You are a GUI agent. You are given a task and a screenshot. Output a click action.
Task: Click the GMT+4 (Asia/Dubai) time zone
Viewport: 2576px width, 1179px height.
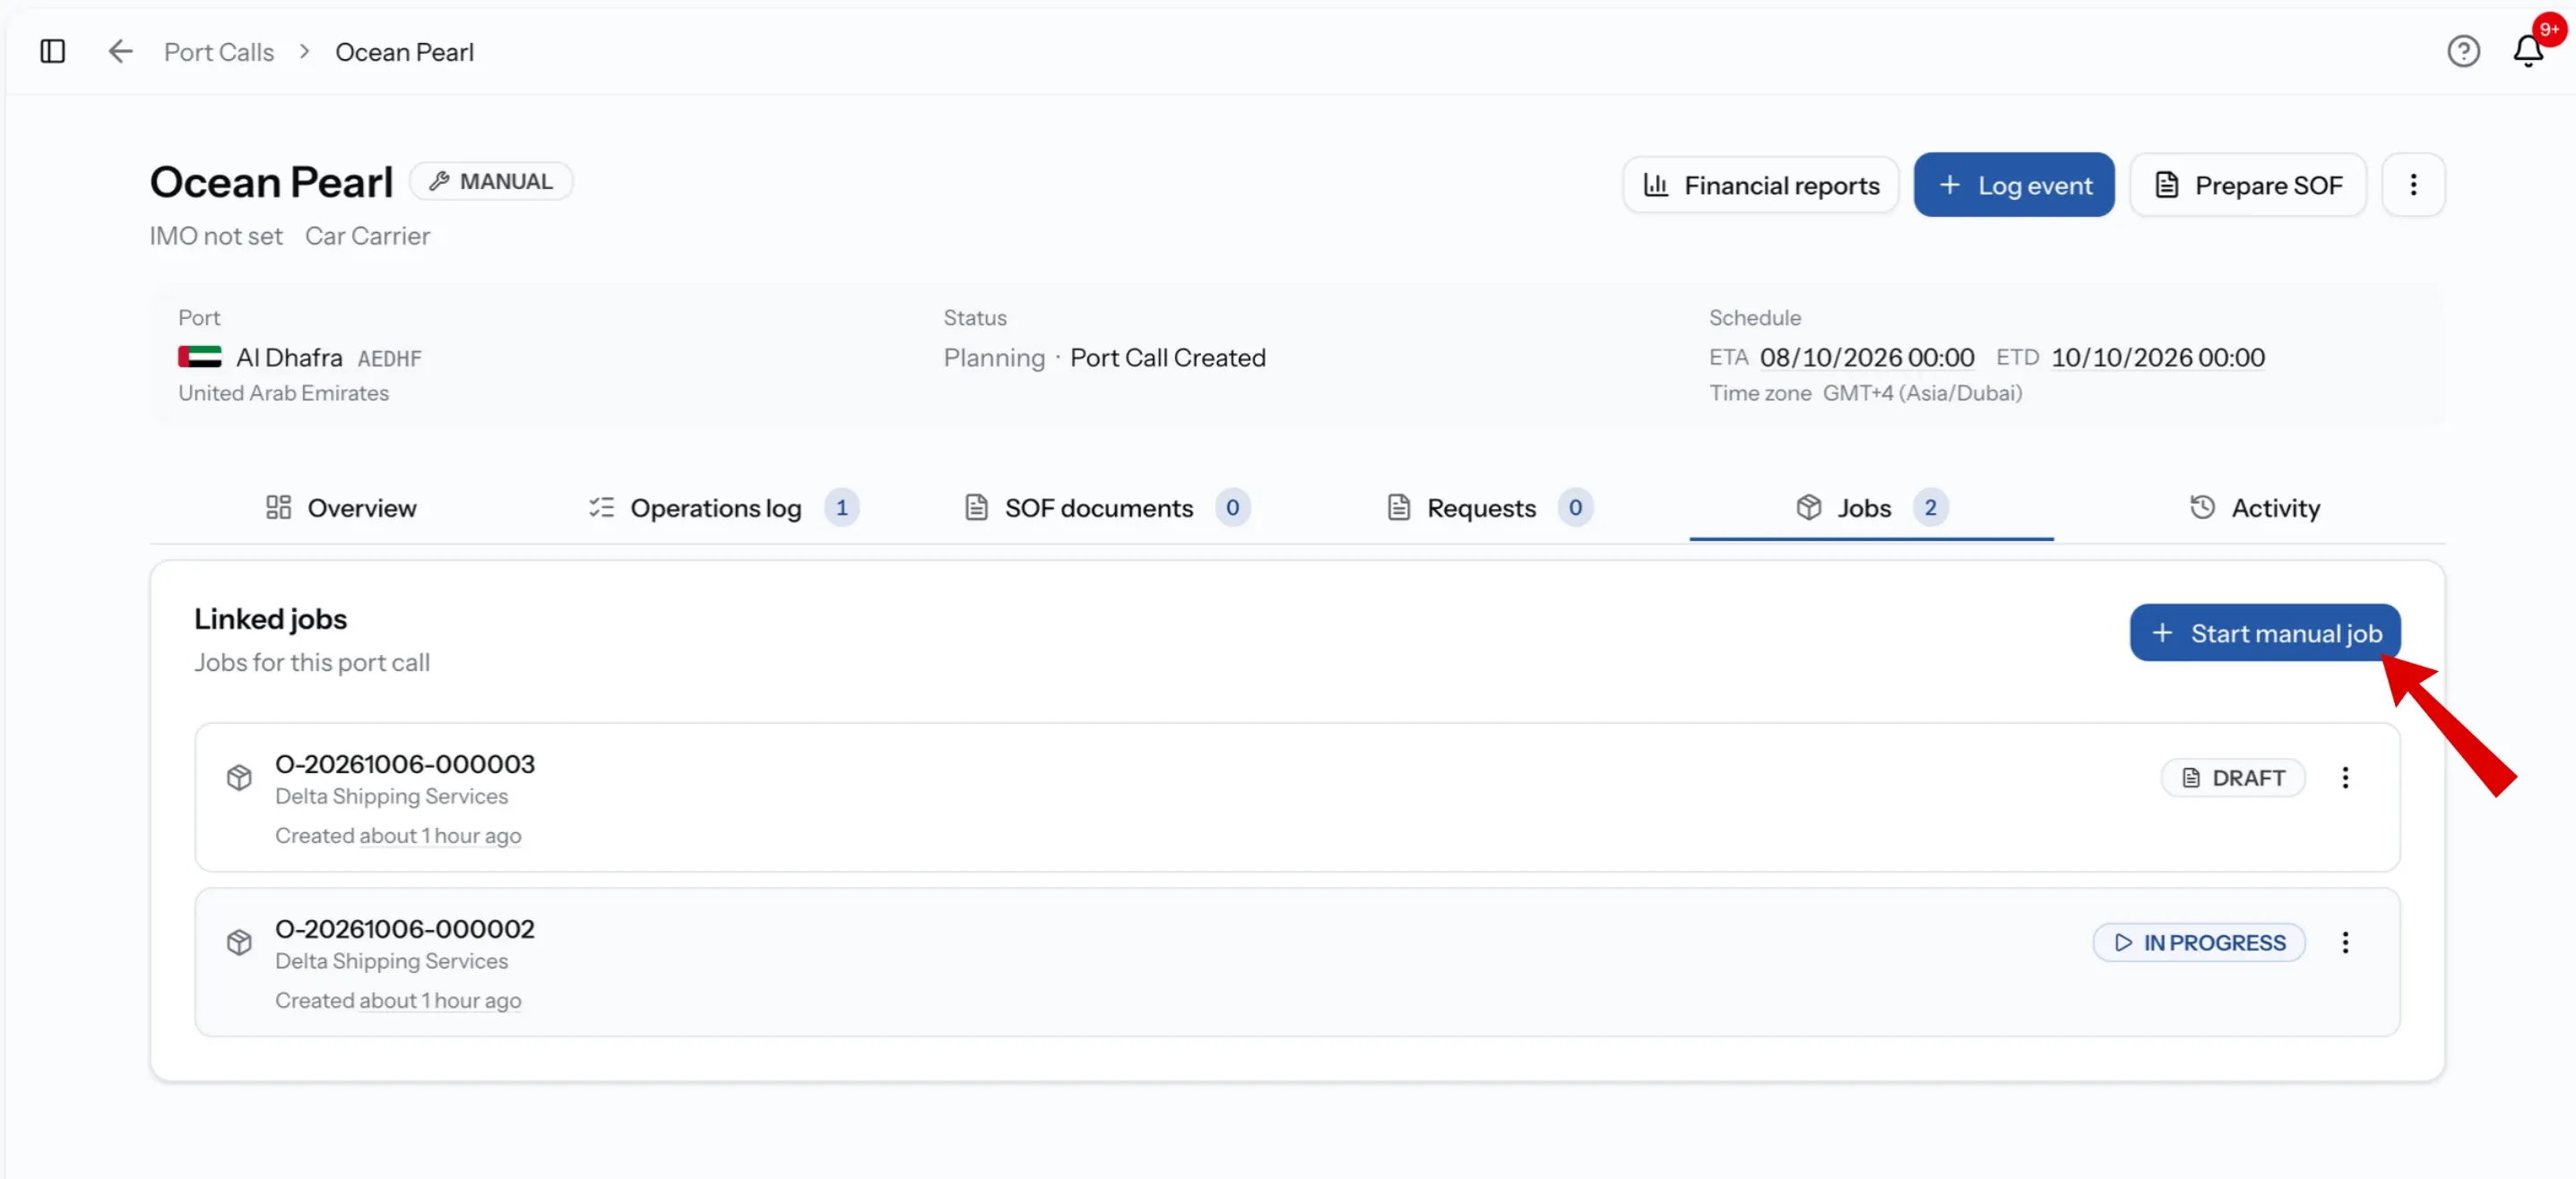coord(1922,392)
